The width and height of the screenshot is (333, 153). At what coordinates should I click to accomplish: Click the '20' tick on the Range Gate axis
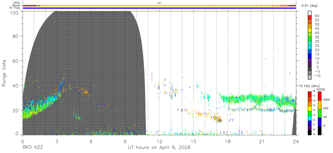coord(15,110)
